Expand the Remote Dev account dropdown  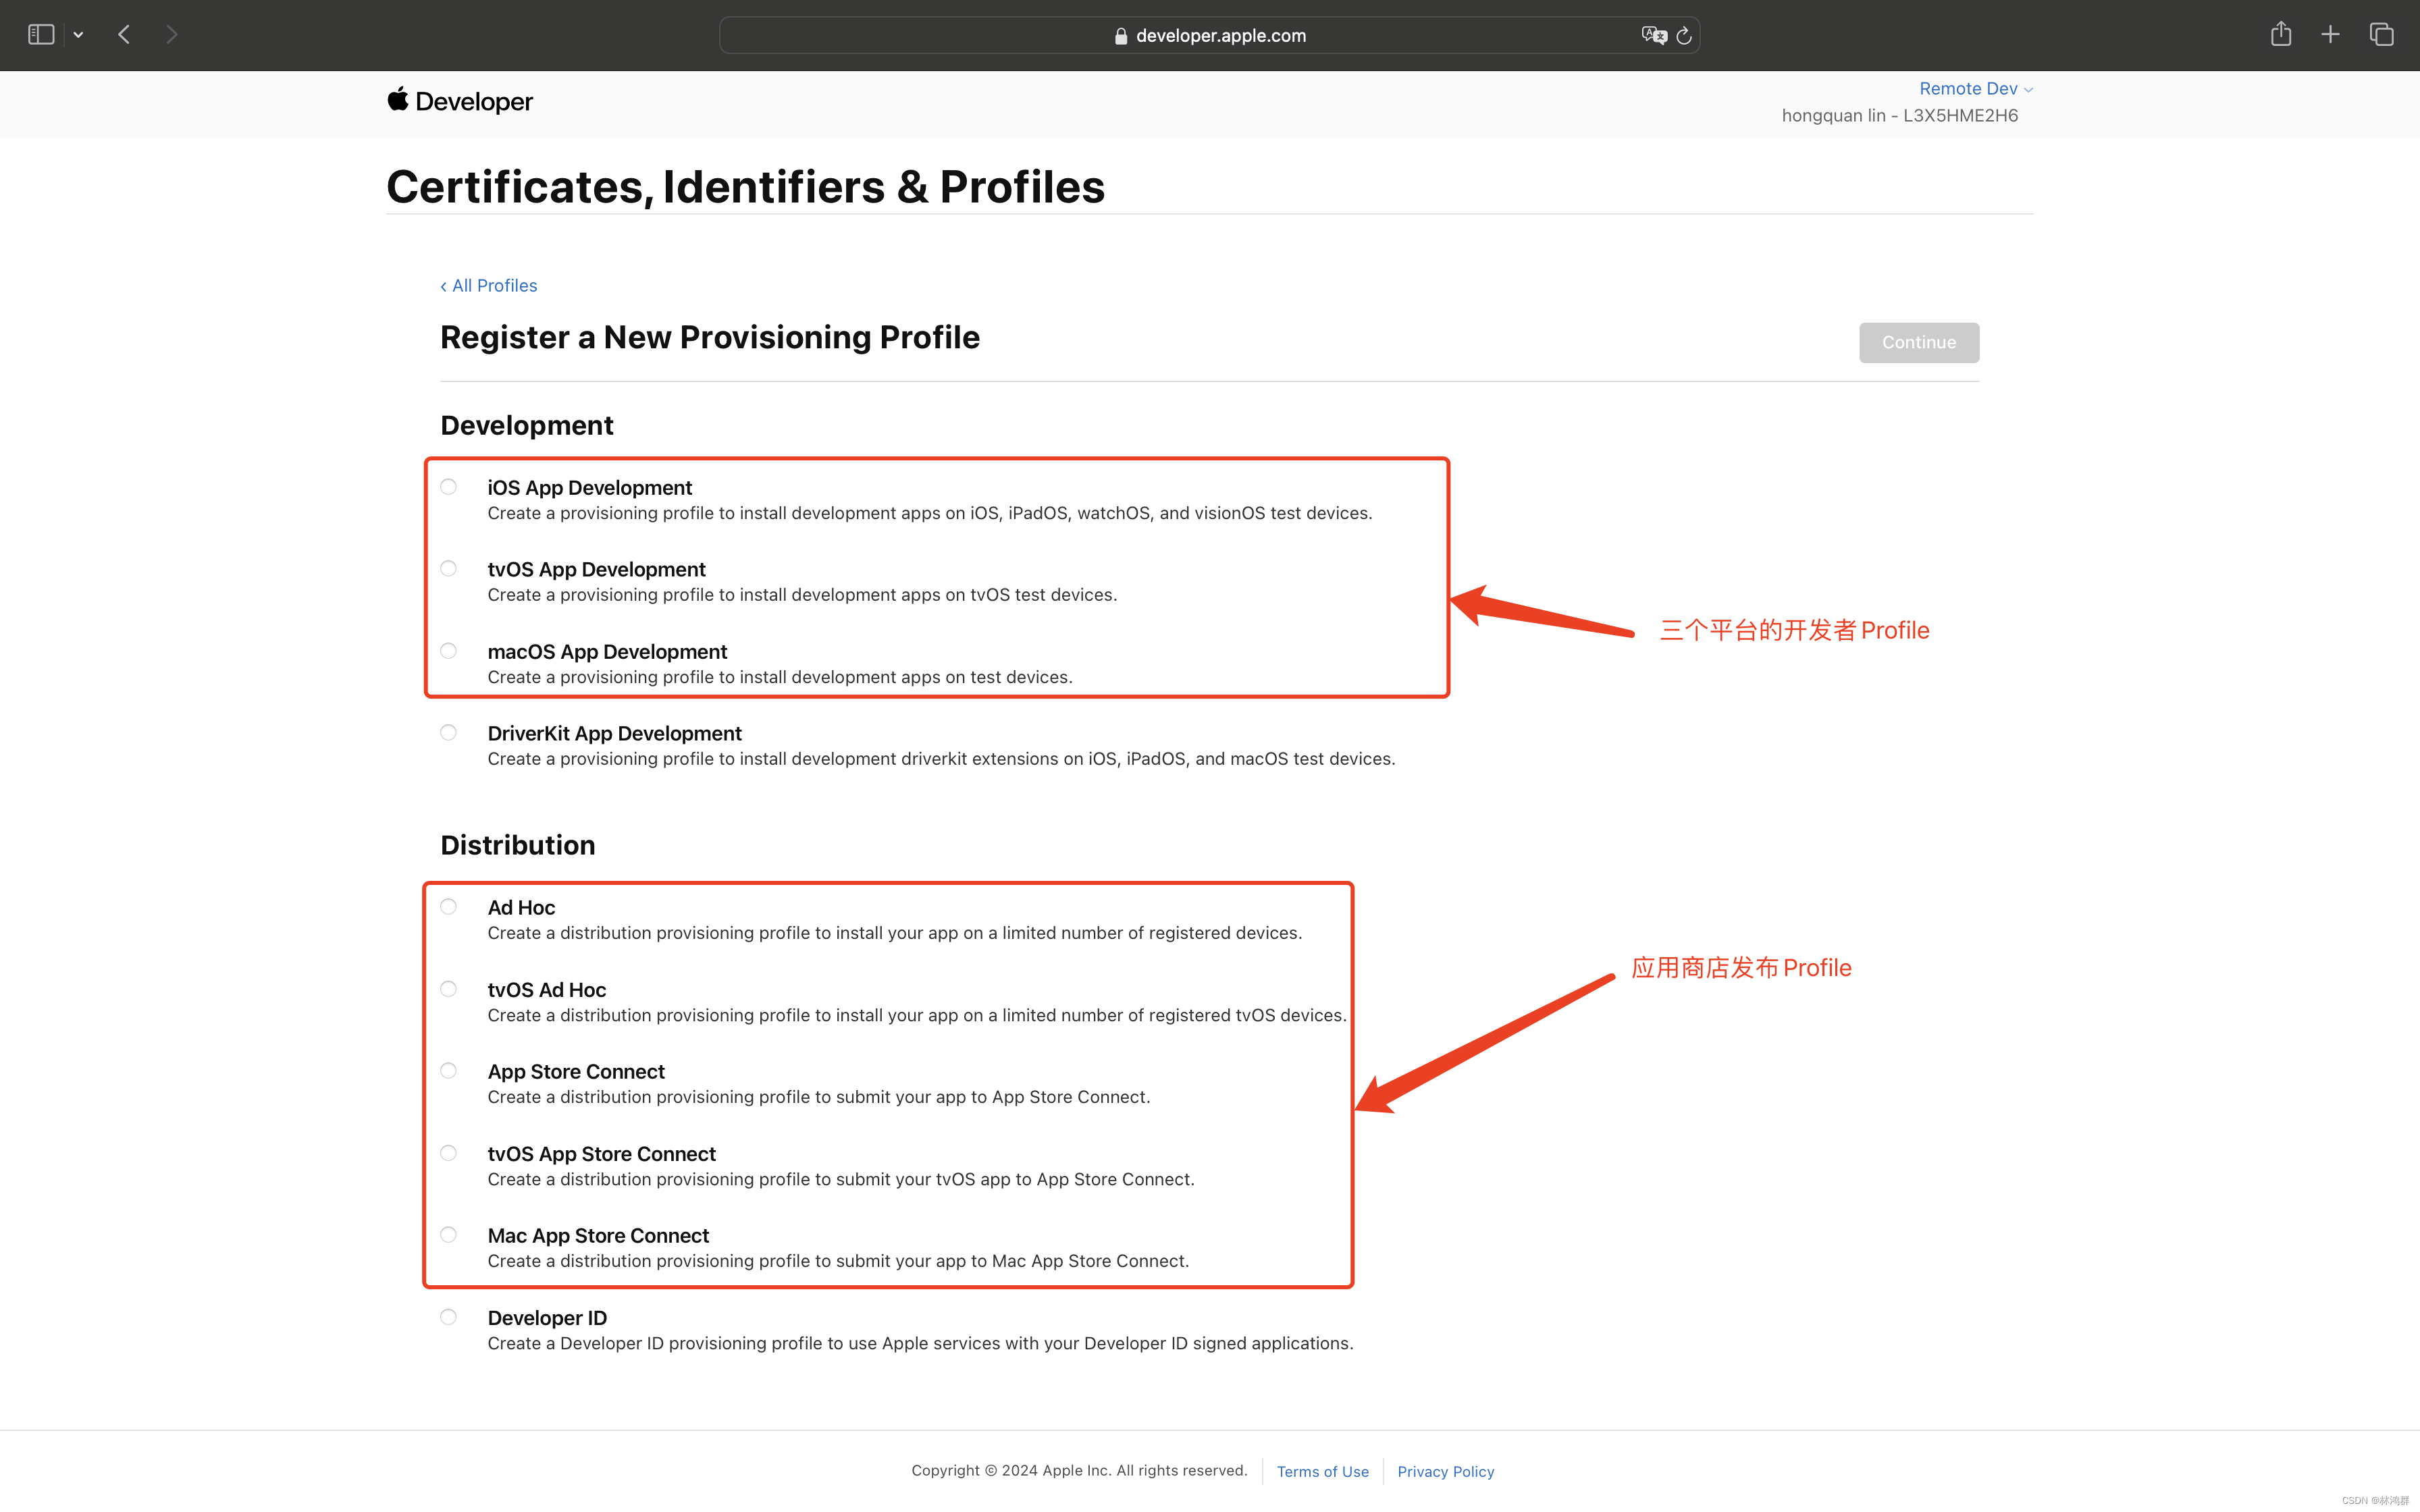[1975, 88]
